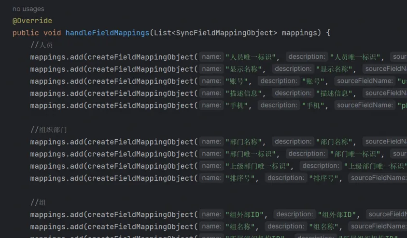Click the List type in method signature
This screenshot has height=238, width=407.
(x=162, y=33)
